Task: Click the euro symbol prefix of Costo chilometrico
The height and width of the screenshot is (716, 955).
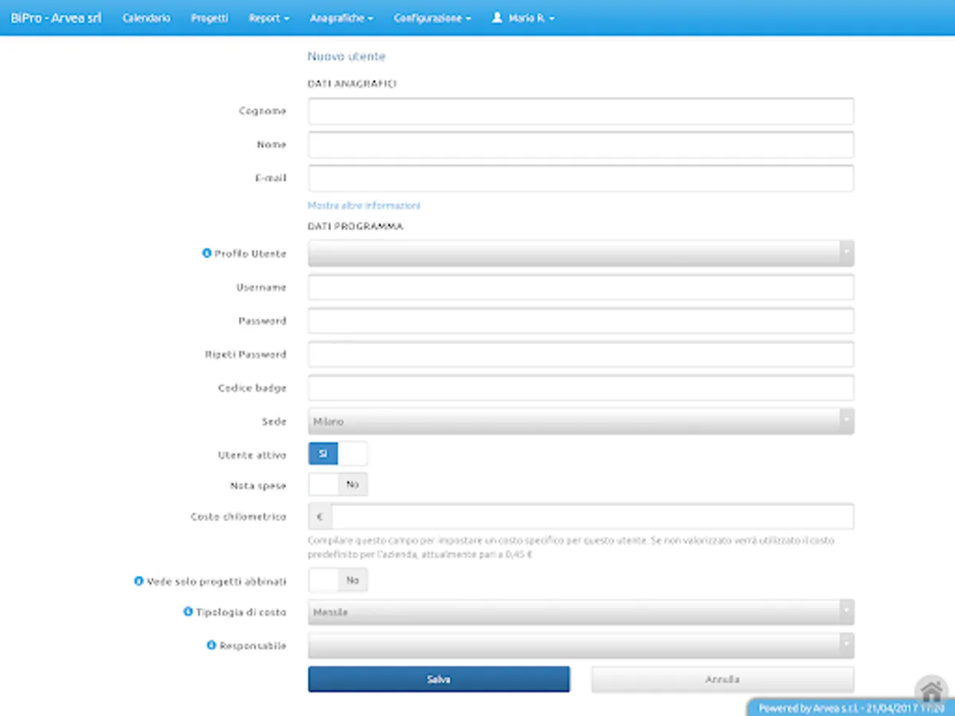Action: coord(320,516)
